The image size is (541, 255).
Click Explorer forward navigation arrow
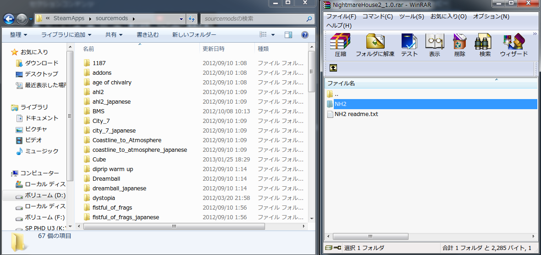(x=22, y=19)
